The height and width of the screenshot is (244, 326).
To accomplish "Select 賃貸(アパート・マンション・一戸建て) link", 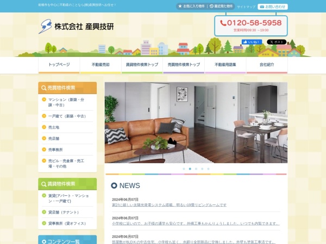I will pyautogui.click(x=68, y=198).
